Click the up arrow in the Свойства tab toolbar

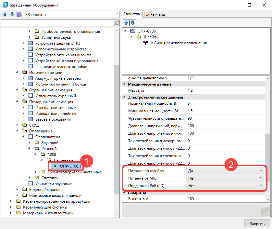point(126,23)
